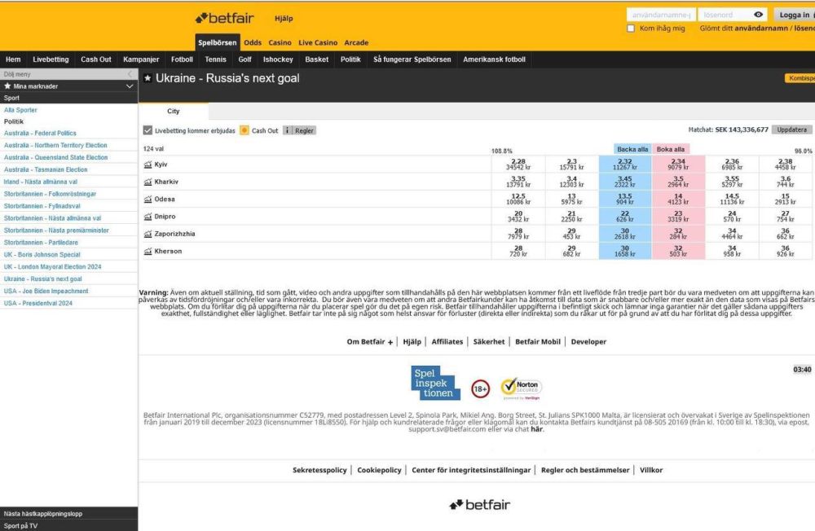
Task: Click the star next to Ukraine - Russia's next goal
Action: click(146, 78)
